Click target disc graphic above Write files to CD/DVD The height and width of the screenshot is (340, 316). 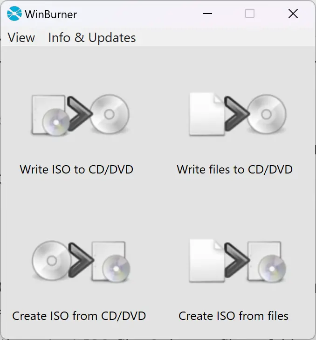pyautogui.click(x=267, y=114)
